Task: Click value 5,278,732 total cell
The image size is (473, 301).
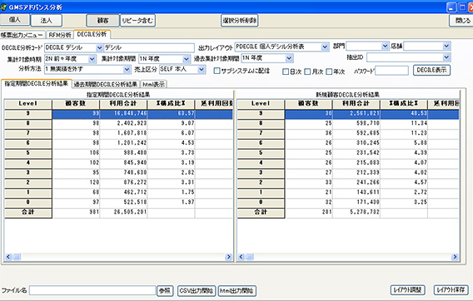Action: [x=365, y=212]
